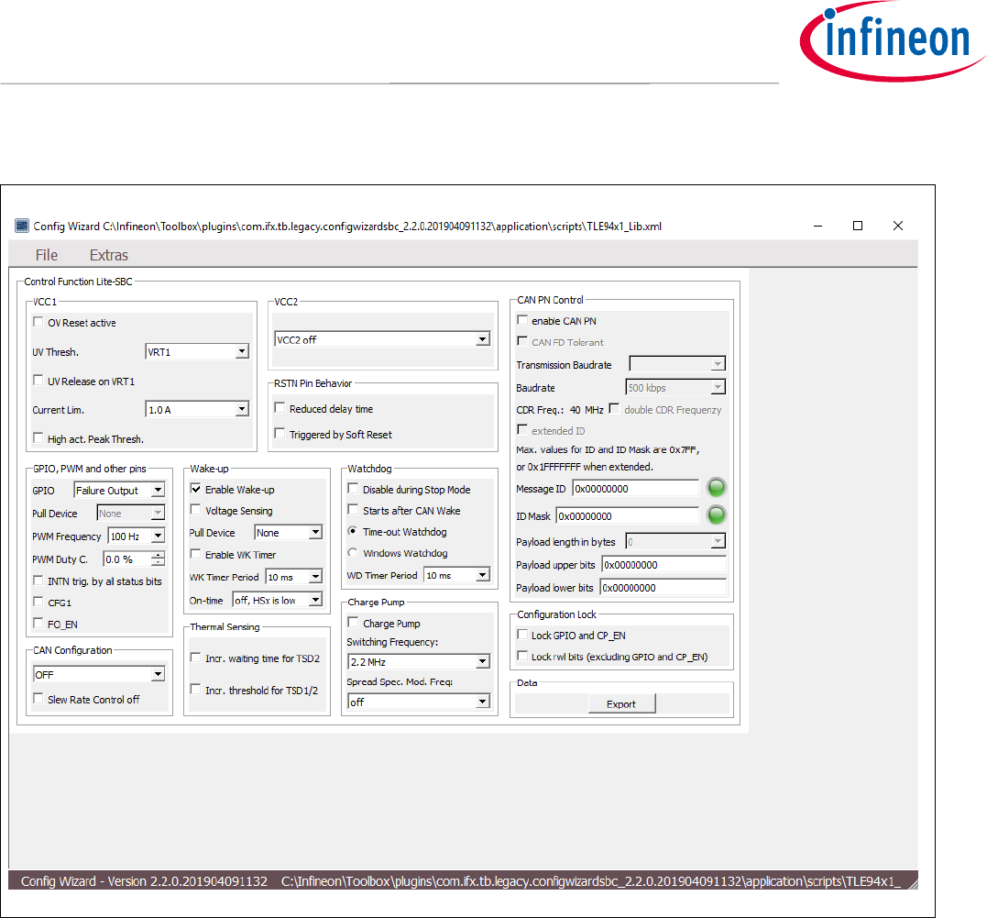Viewport: 987px width, 918px height.
Task: Maximize the Config Wizard window
Action: (858, 226)
